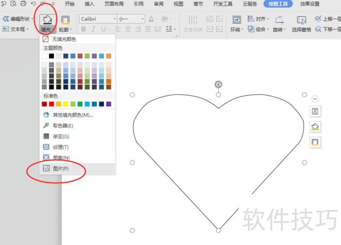
Task: Click Bring Forward (上移一层)
Action: (x=328, y=19)
